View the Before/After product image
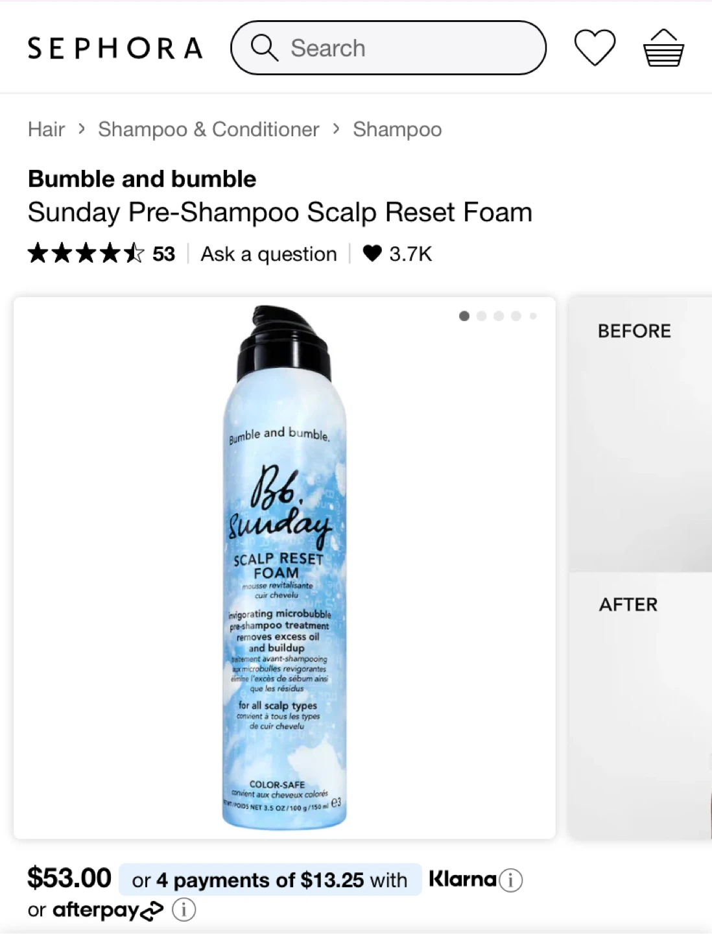 coord(641,568)
